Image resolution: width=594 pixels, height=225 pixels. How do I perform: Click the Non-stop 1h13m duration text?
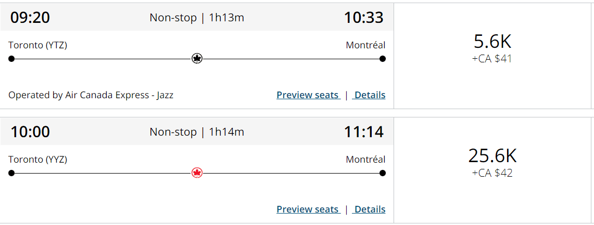pyautogui.click(x=197, y=18)
